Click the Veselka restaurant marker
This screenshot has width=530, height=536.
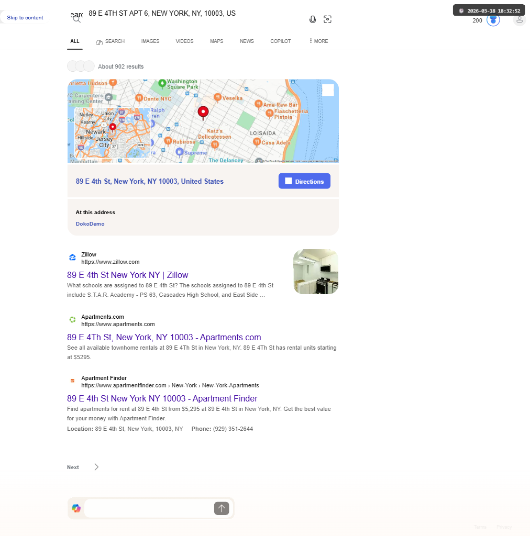(217, 98)
